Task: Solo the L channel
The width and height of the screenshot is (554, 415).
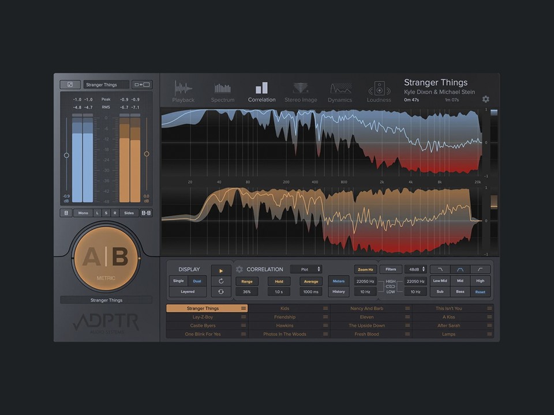Action: pos(98,213)
